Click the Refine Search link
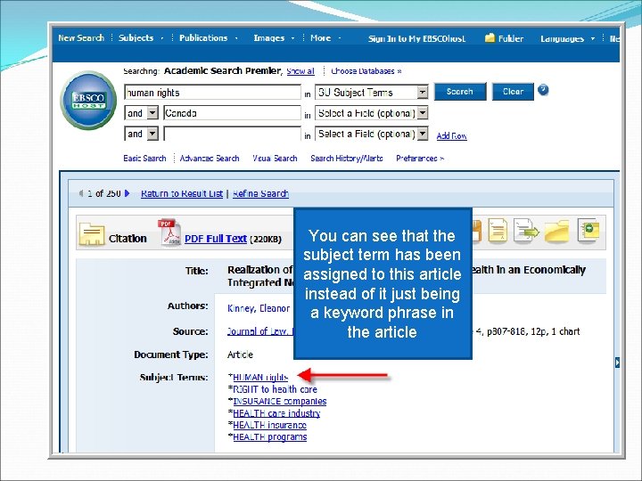 260,193
